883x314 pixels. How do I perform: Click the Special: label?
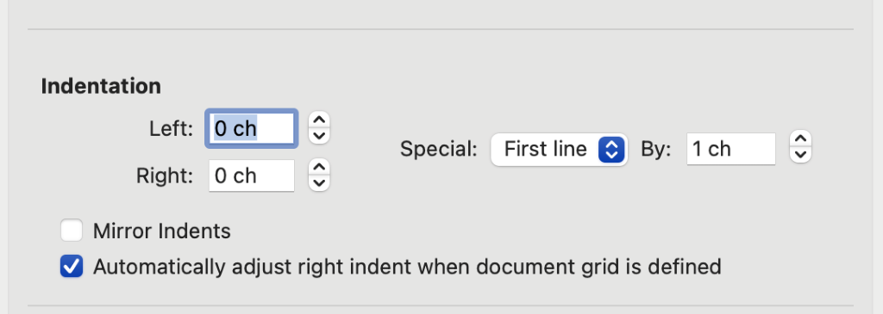(x=439, y=150)
